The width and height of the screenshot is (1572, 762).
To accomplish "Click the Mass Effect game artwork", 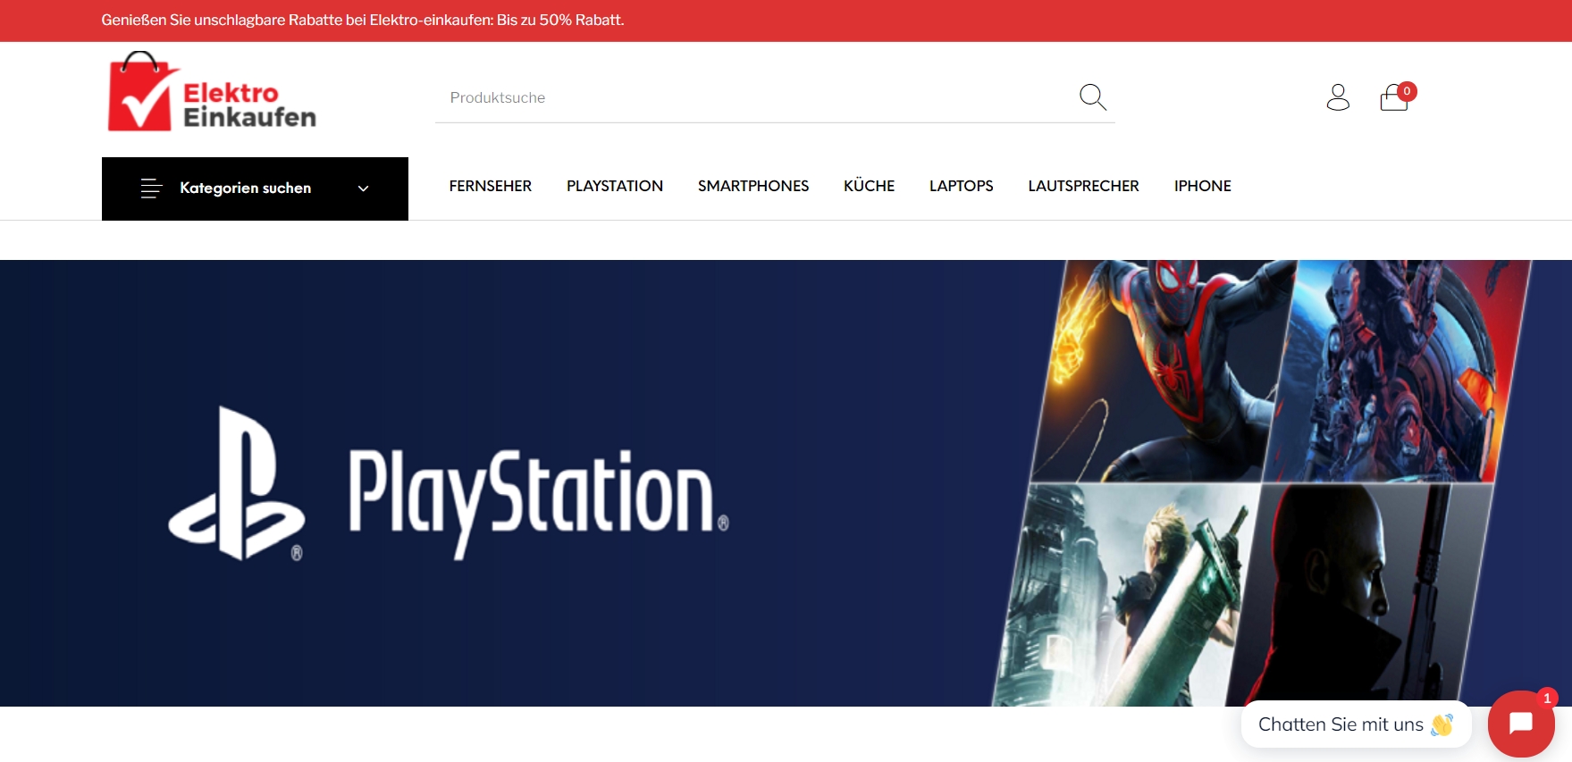I will [1399, 371].
